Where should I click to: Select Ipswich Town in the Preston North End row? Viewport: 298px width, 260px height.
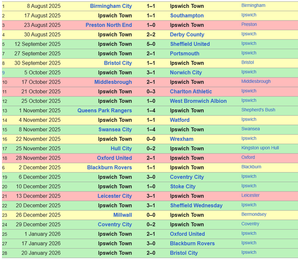pyautogui.click(x=187, y=25)
